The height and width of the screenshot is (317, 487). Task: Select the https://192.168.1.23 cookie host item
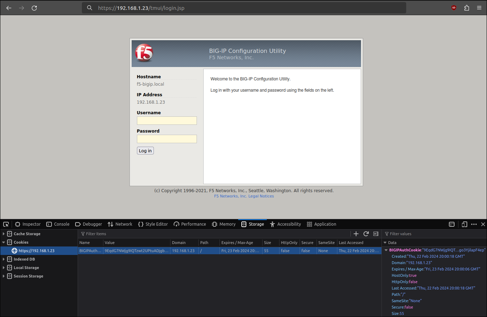[x=36, y=251]
